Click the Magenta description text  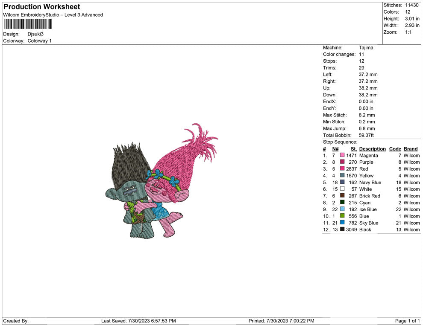pyautogui.click(x=368, y=155)
